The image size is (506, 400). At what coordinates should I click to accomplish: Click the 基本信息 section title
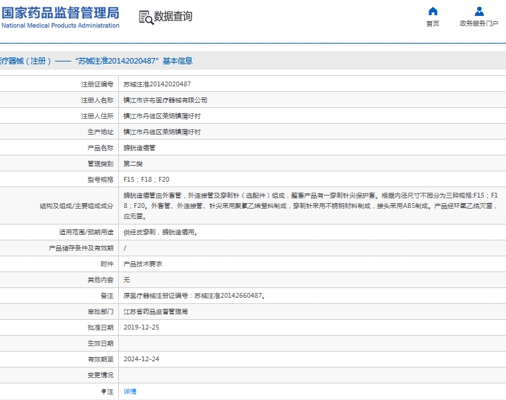point(178,61)
